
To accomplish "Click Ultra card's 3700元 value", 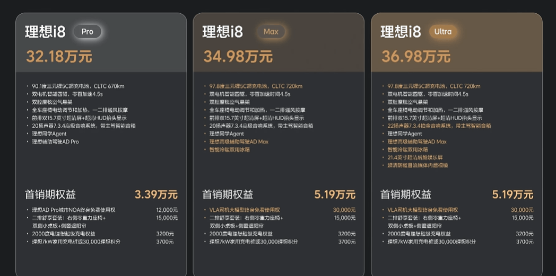I will click(x=525, y=242).
